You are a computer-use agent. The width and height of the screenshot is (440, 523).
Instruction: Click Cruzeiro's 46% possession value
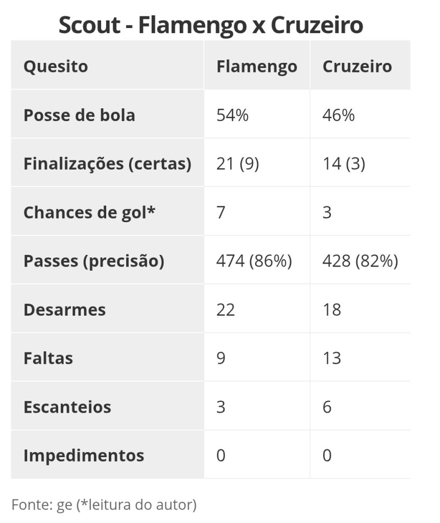pos(338,115)
